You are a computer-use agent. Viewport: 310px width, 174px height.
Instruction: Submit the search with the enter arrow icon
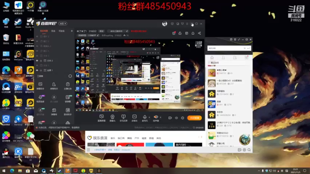(248, 48)
